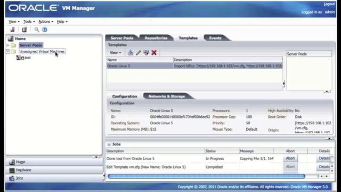Switch to the Repositories tab
Image resolution: width=341 pixels, height=192 pixels.
pyautogui.click(x=156, y=38)
